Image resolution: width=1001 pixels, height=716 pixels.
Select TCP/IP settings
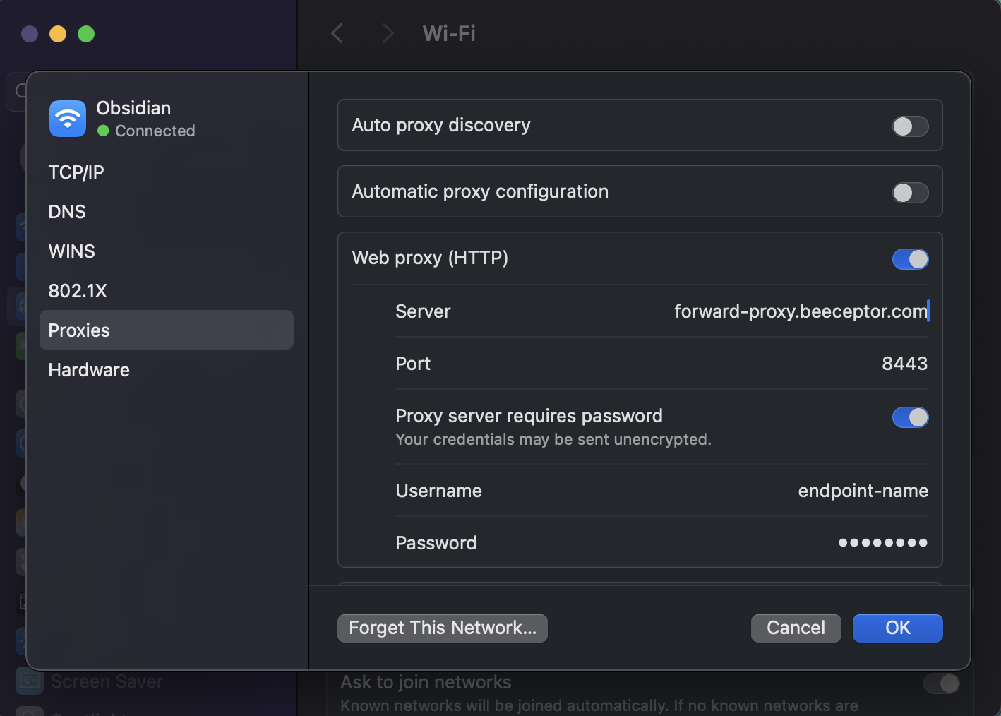[x=76, y=172]
